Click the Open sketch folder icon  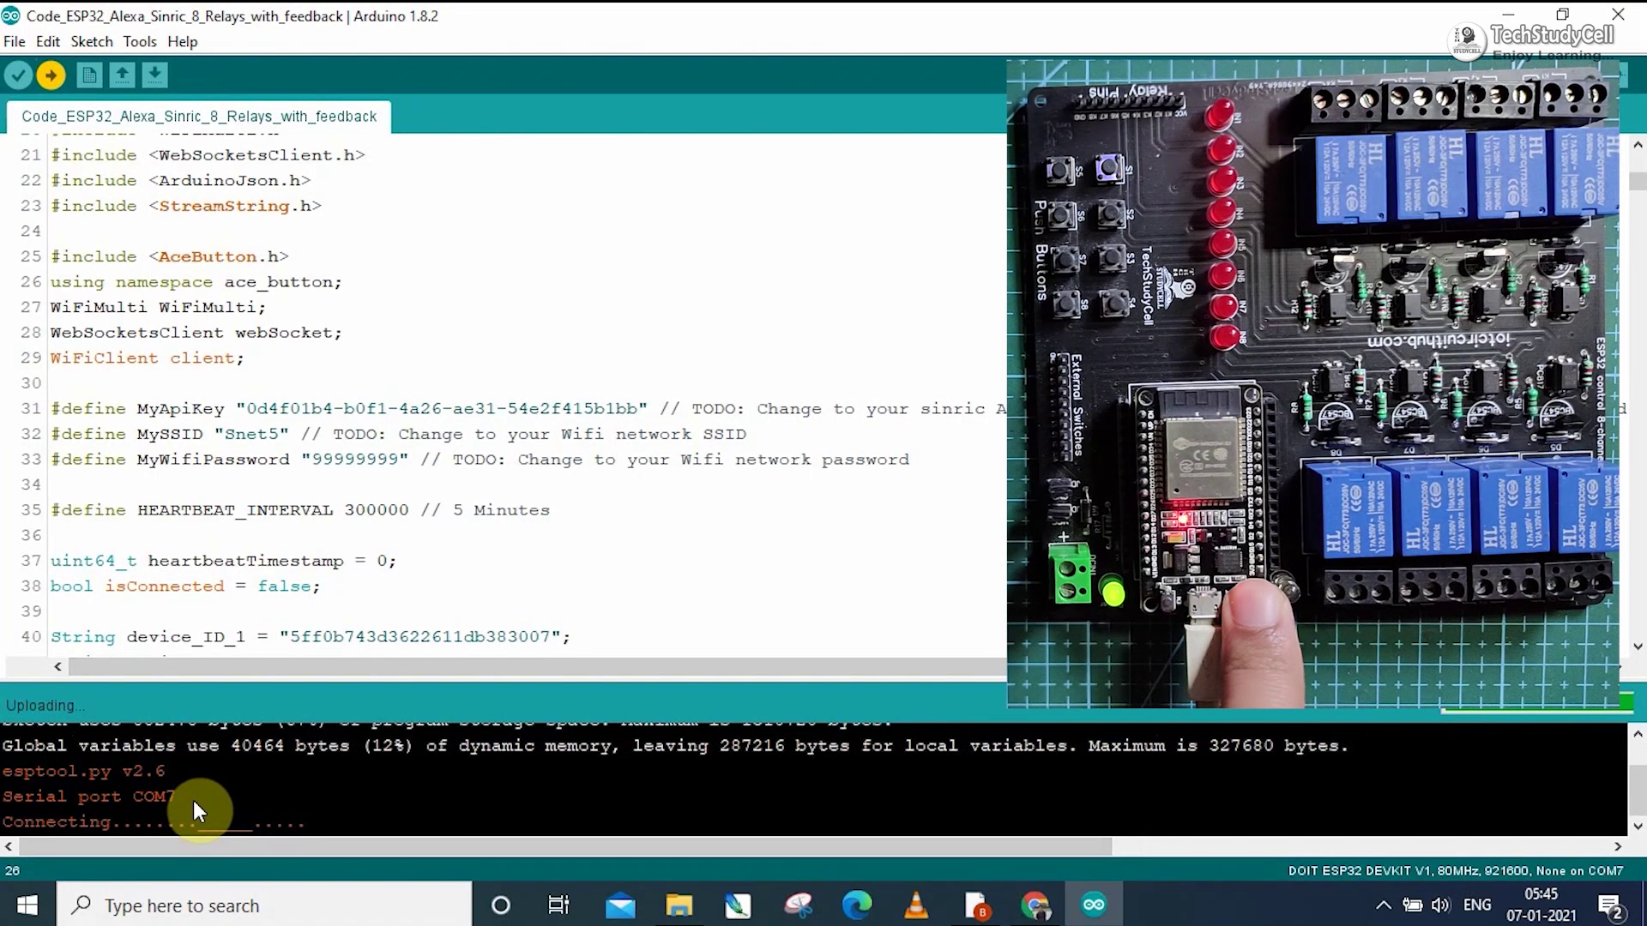point(122,75)
